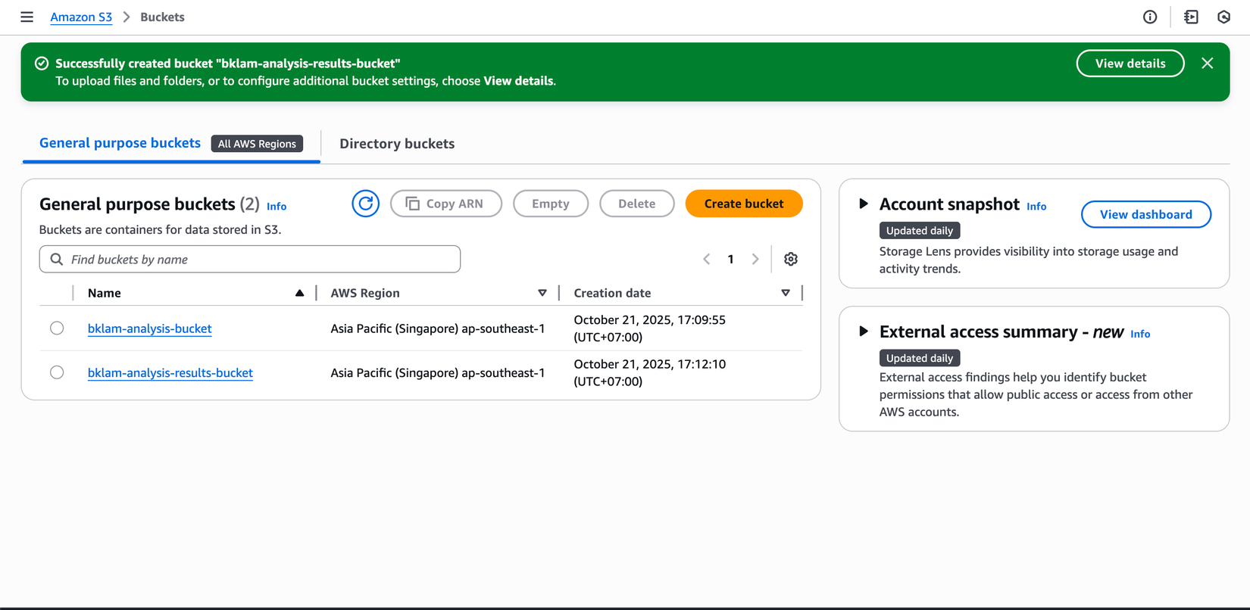The width and height of the screenshot is (1250, 610).
Task: Open the bklam-analysis-bucket link
Action: coord(150,328)
